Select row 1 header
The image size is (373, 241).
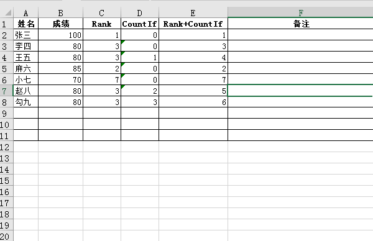click(7, 24)
